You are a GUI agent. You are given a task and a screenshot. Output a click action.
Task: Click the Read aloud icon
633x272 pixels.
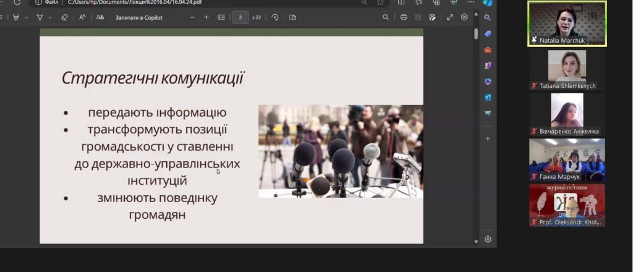(x=82, y=17)
